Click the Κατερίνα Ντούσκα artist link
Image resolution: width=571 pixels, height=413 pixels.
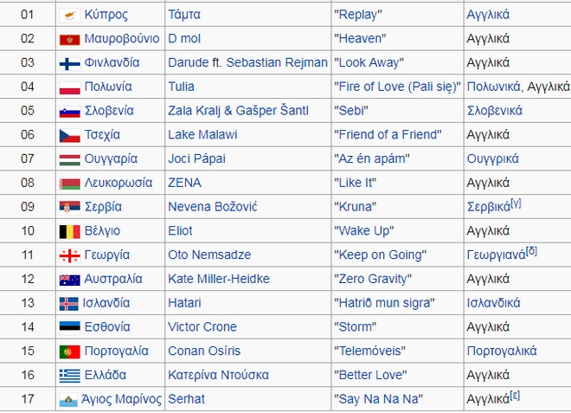(x=219, y=376)
